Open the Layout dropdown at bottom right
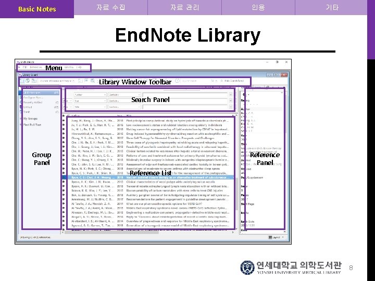375x281 pixels. (x=277, y=237)
